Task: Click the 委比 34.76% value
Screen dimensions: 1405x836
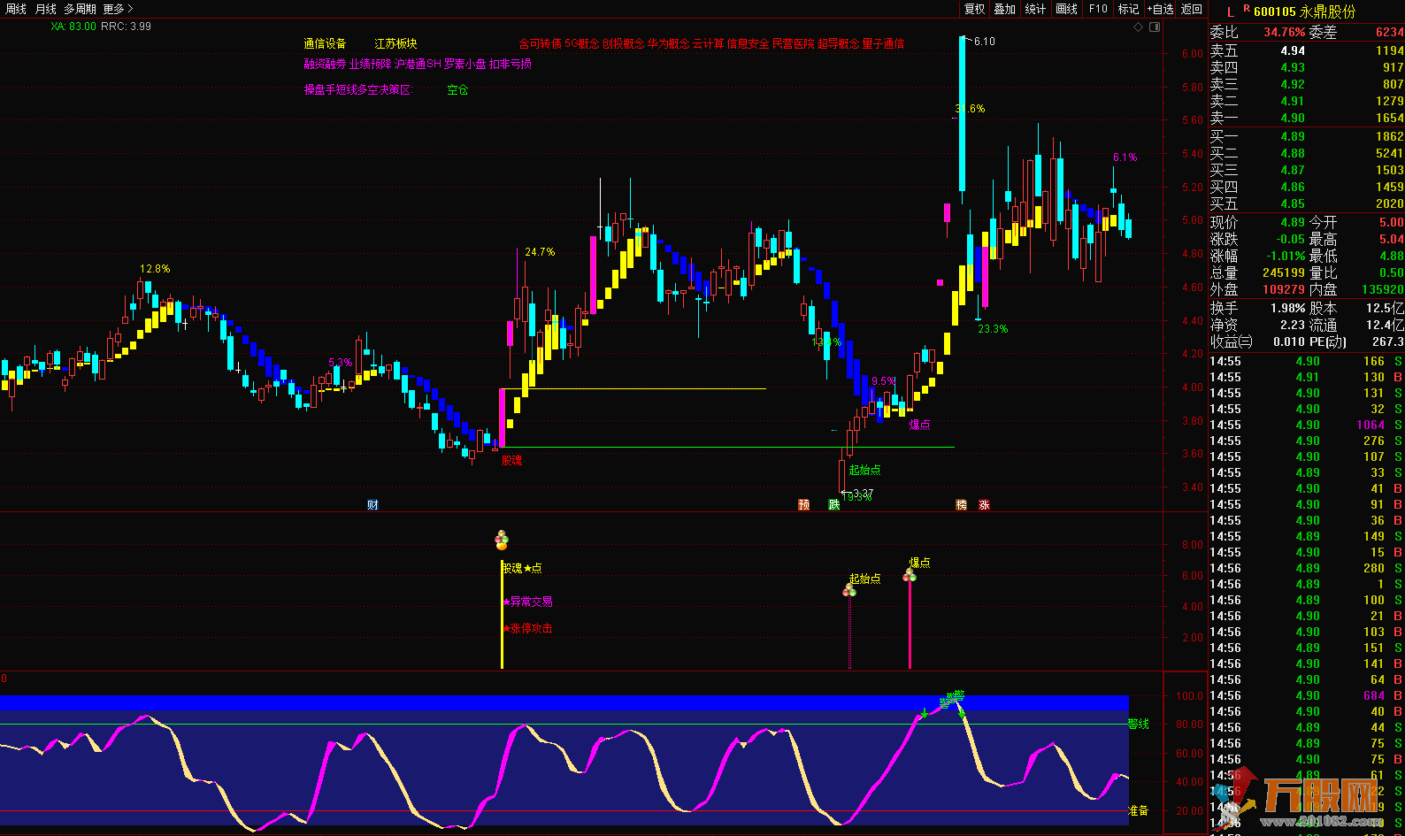Action: point(1284,32)
